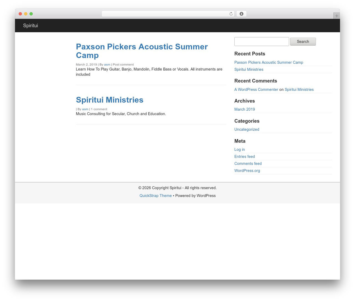Click A WordPress Commenter link
Image resolution: width=355 pixels, height=301 pixels.
click(256, 89)
